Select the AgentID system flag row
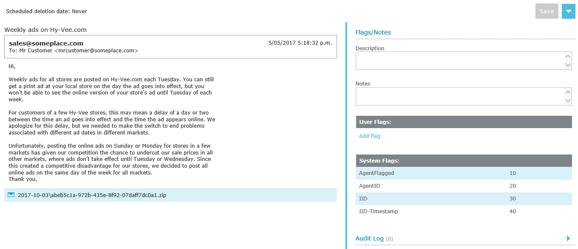Screen dimensions: 578x249 (464, 186)
